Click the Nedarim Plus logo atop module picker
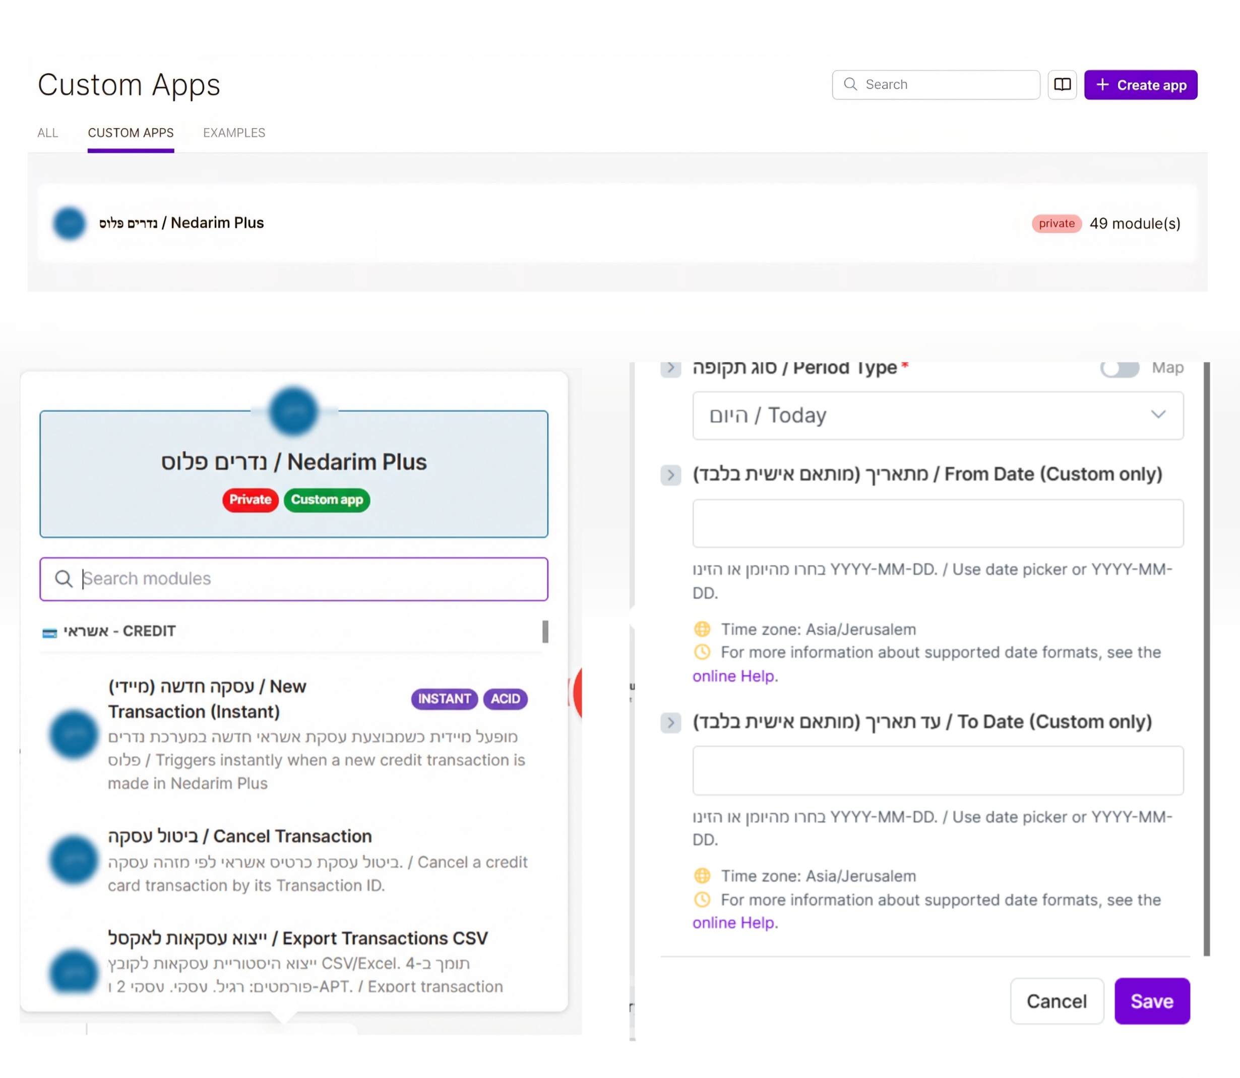The image size is (1240, 1078). pyautogui.click(x=293, y=411)
